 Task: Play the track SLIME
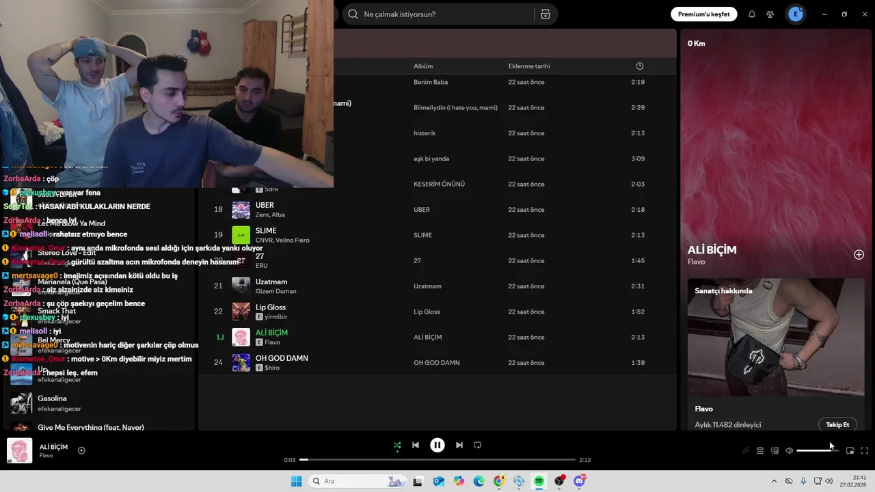[x=266, y=230]
